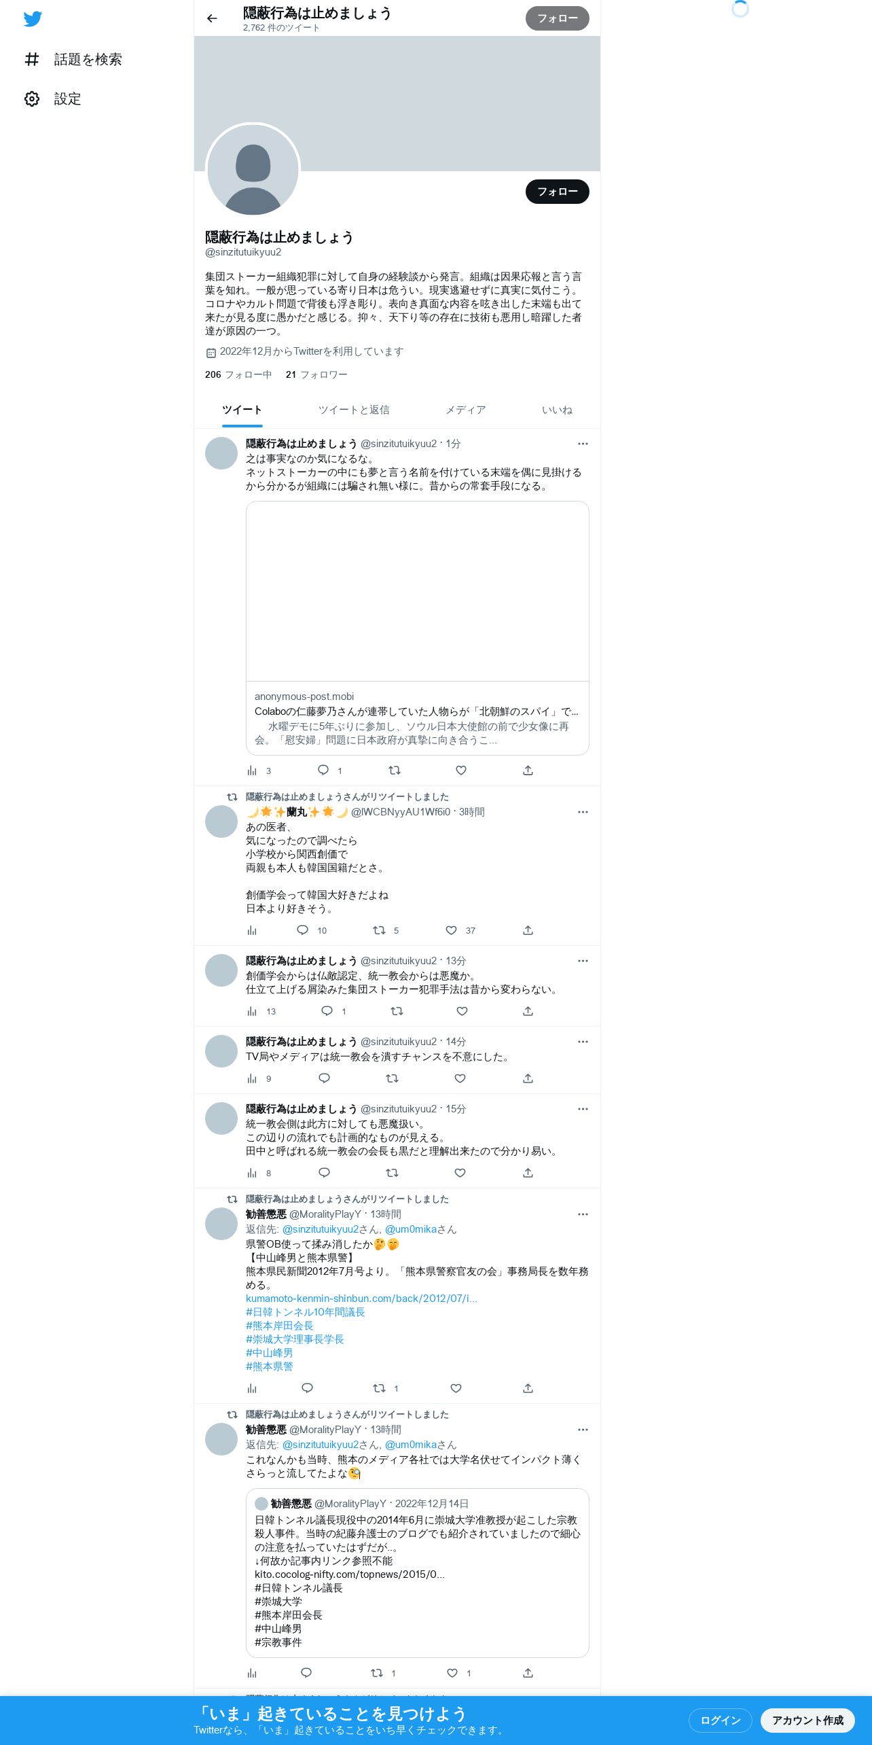The image size is (872, 1745).
Task: Retweet the 蘭丸 tweet with 5 retweets
Action: (x=380, y=930)
